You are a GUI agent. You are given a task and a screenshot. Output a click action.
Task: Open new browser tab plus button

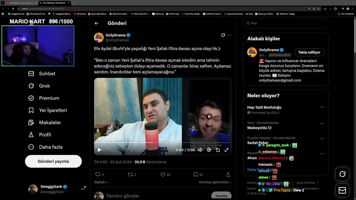73,3
